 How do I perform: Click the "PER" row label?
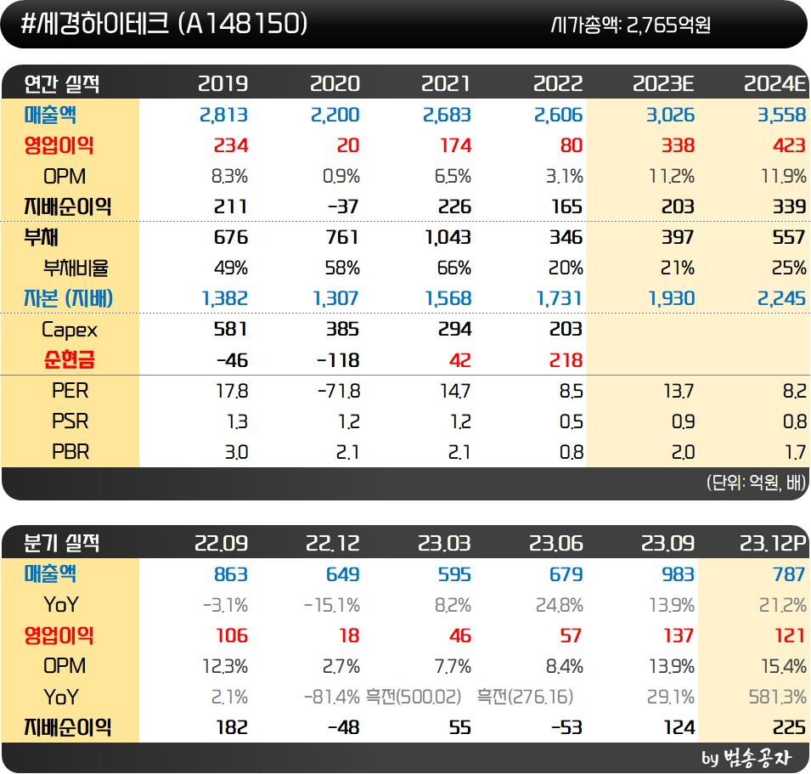70,391
